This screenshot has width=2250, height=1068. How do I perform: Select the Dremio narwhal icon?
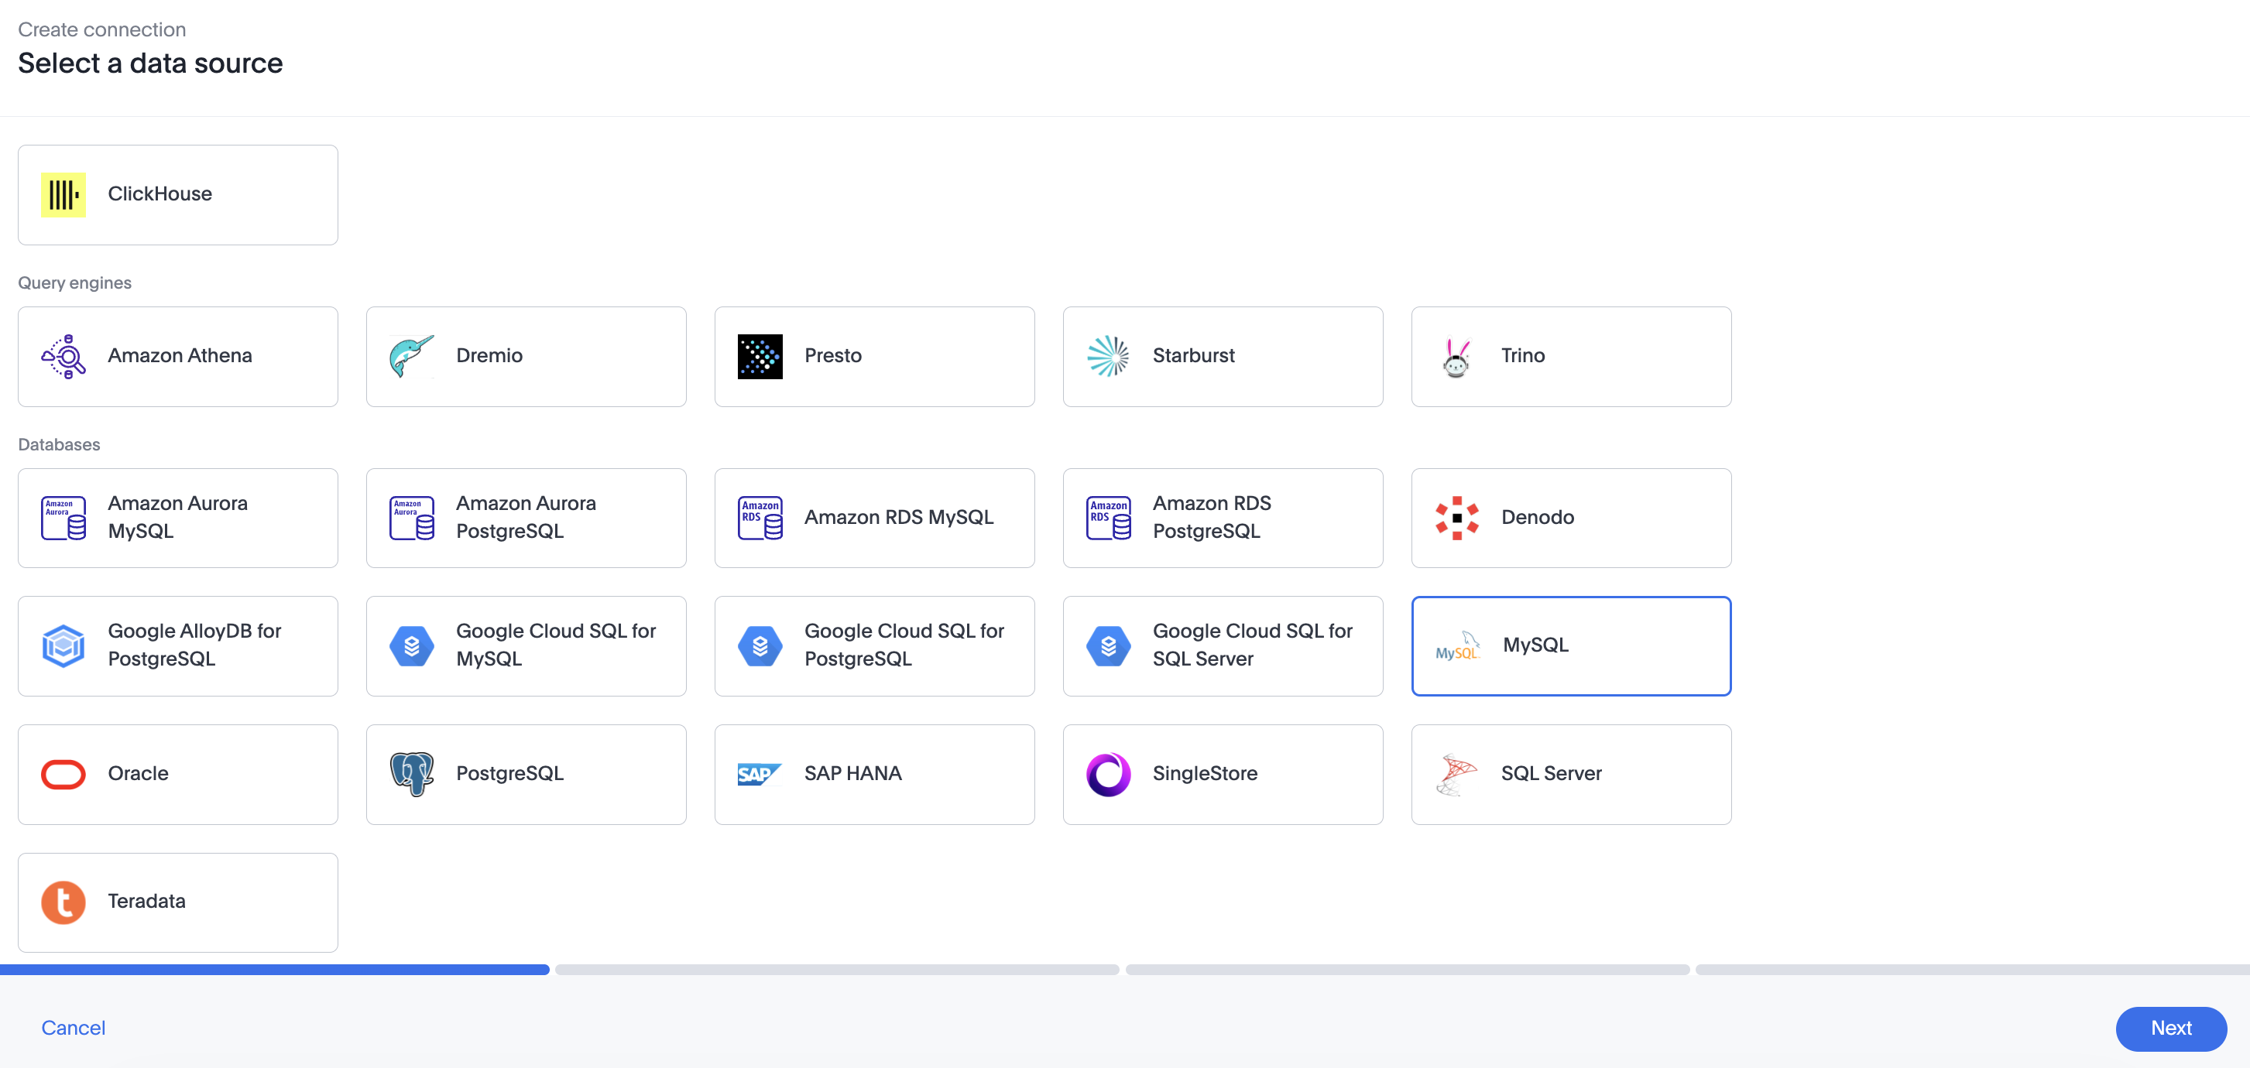(x=411, y=355)
